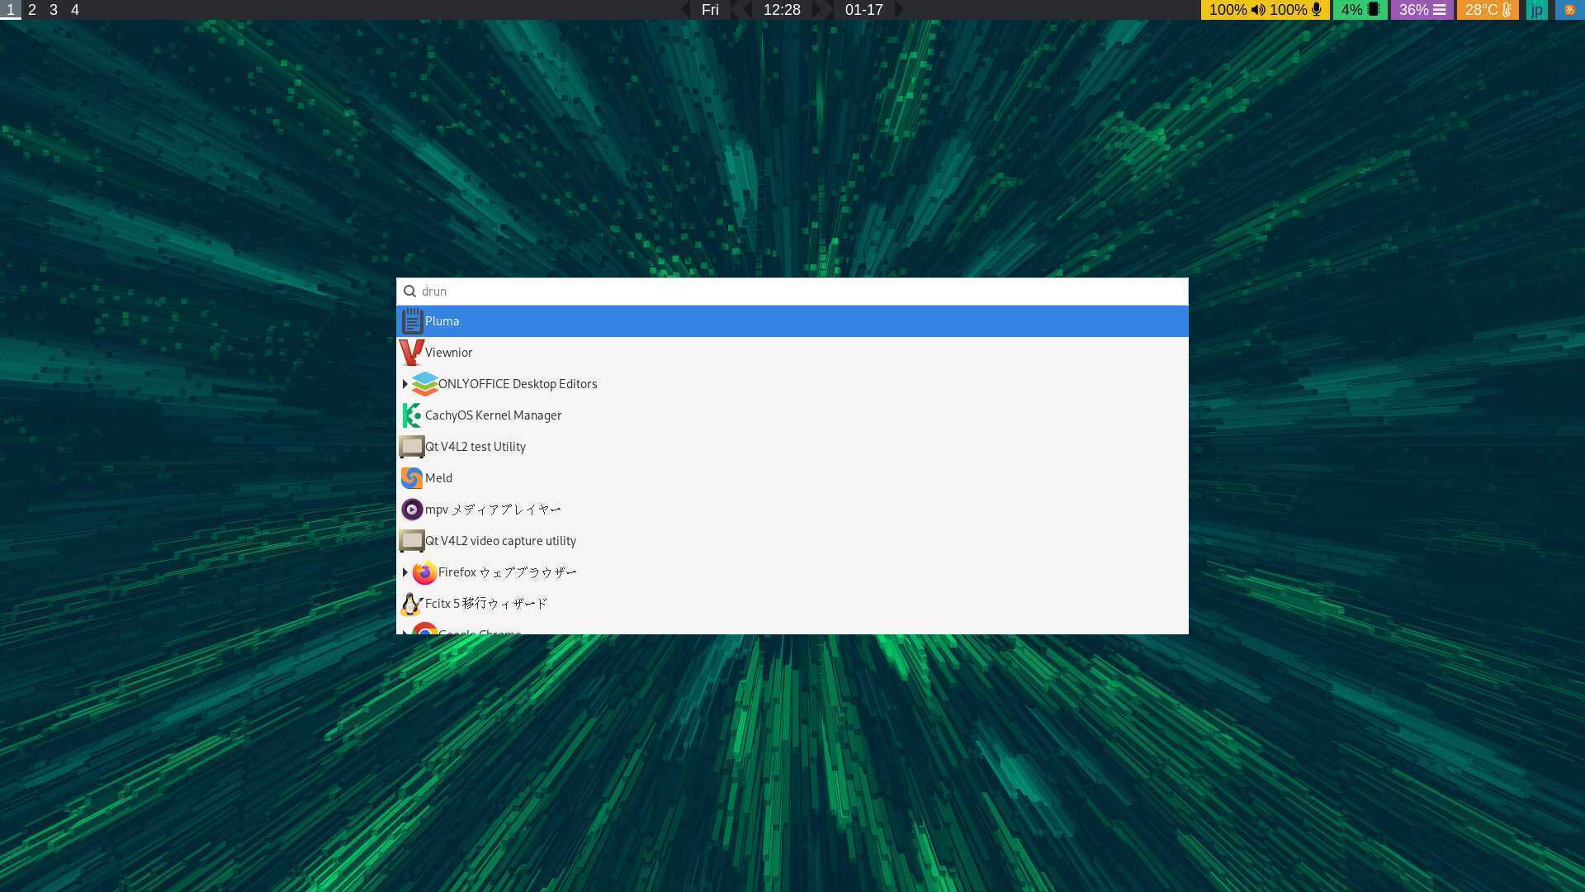Click the CachyOS Kernel Manager icon
Viewport: 1585px width, 892px height.
tap(411, 415)
